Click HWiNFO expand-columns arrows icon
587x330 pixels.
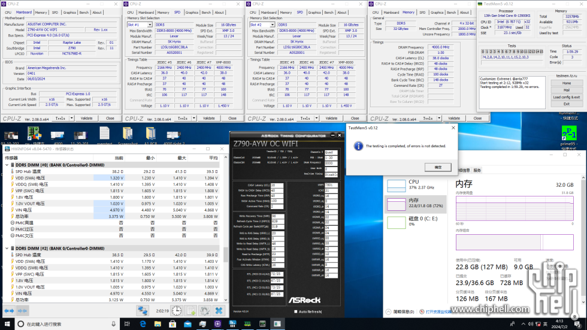(x=9, y=311)
